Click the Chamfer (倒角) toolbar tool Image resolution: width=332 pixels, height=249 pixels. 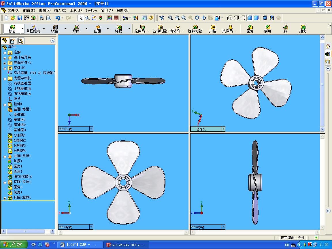pos(268,29)
